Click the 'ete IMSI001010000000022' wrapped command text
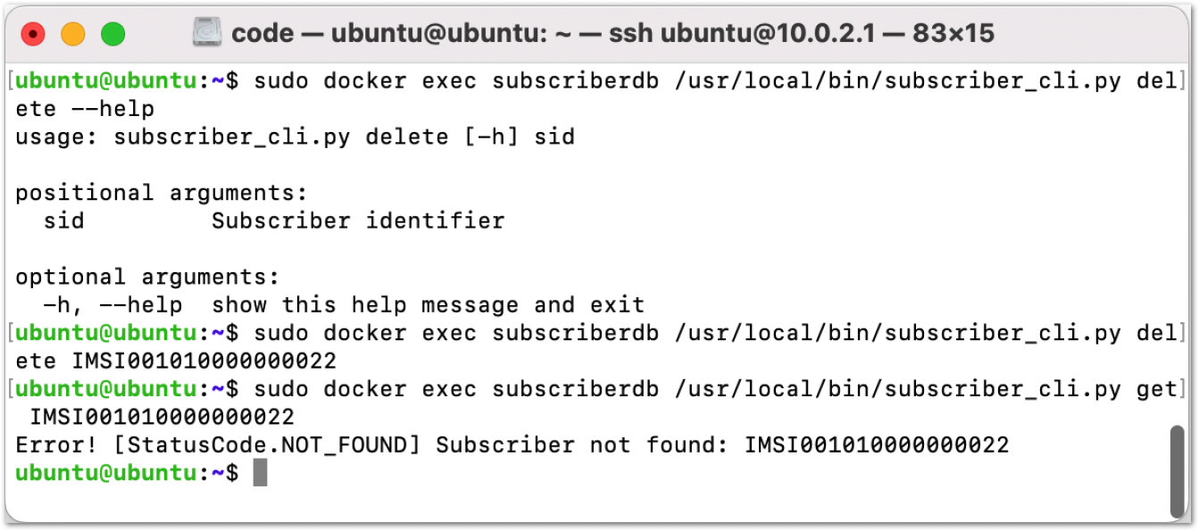 coord(176,361)
